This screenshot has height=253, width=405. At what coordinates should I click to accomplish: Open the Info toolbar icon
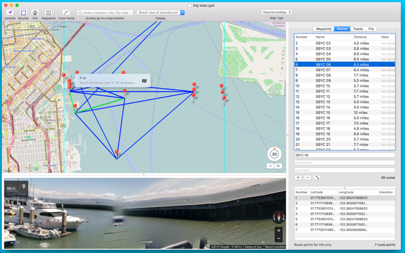[x=35, y=13]
